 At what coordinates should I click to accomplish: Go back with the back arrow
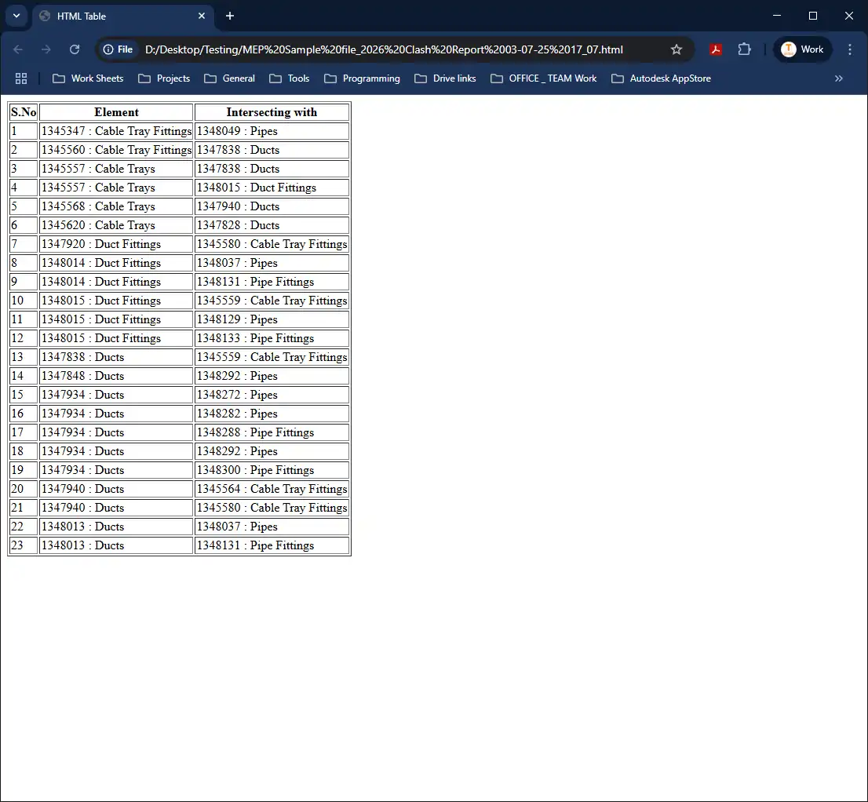pyautogui.click(x=18, y=49)
